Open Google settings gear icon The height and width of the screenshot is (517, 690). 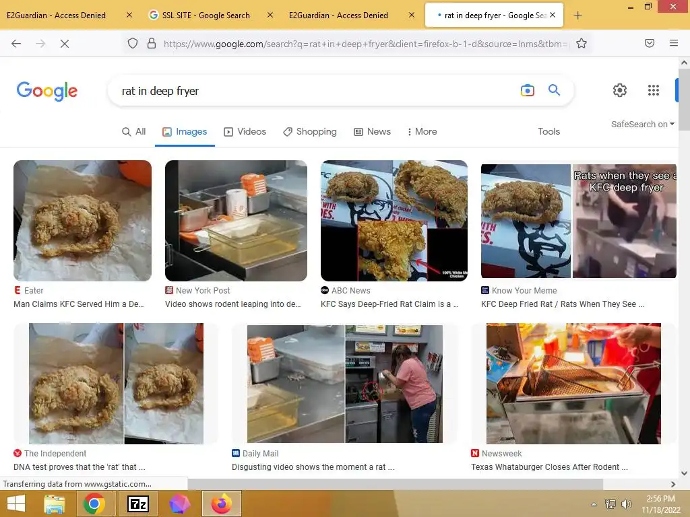click(620, 90)
